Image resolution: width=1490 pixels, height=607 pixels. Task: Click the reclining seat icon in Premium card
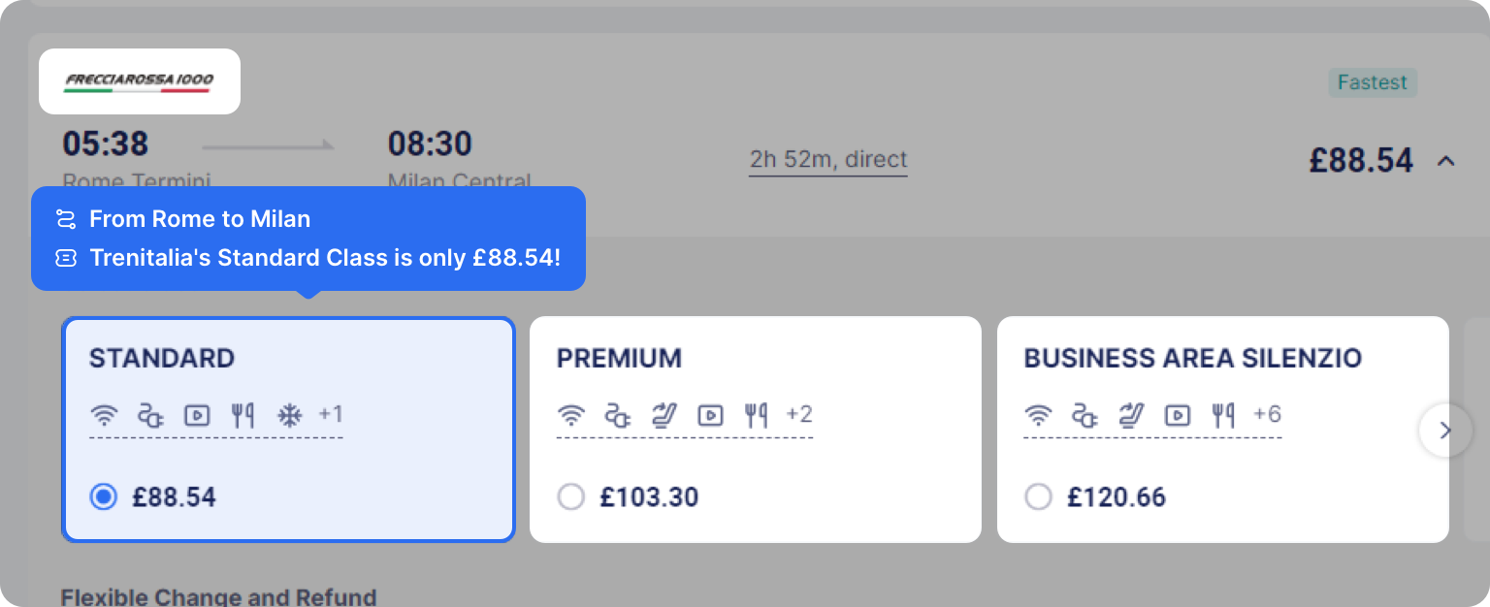(x=664, y=416)
